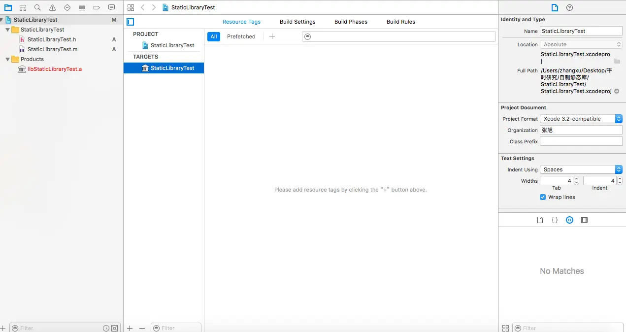The image size is (626, 332).
Task: Open the Project navigator folder icon
Action: click(x=8, y=8)
